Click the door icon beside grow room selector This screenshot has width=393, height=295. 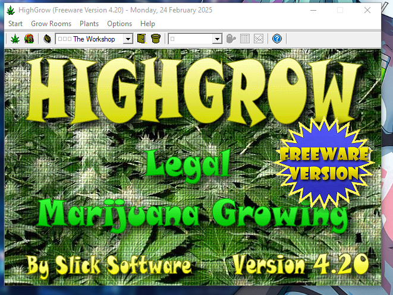click(142, 39)
